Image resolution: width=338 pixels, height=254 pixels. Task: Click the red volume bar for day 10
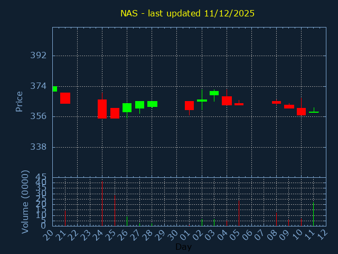click(x=302, y=222)
